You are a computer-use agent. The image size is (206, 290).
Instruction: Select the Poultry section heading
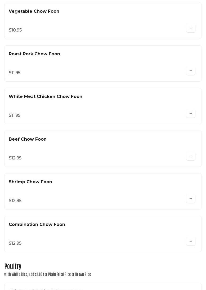13,266
